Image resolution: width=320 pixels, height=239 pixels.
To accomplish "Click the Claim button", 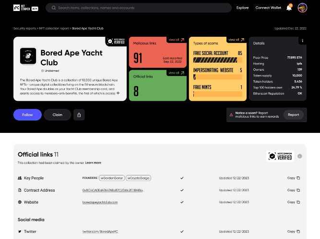I will 58,115.
